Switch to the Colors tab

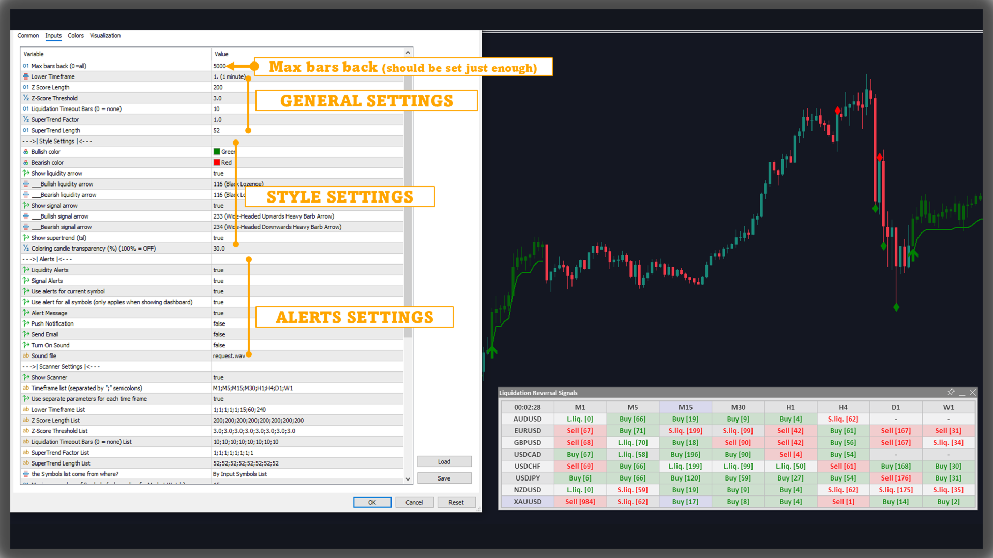tap(76, 36)
